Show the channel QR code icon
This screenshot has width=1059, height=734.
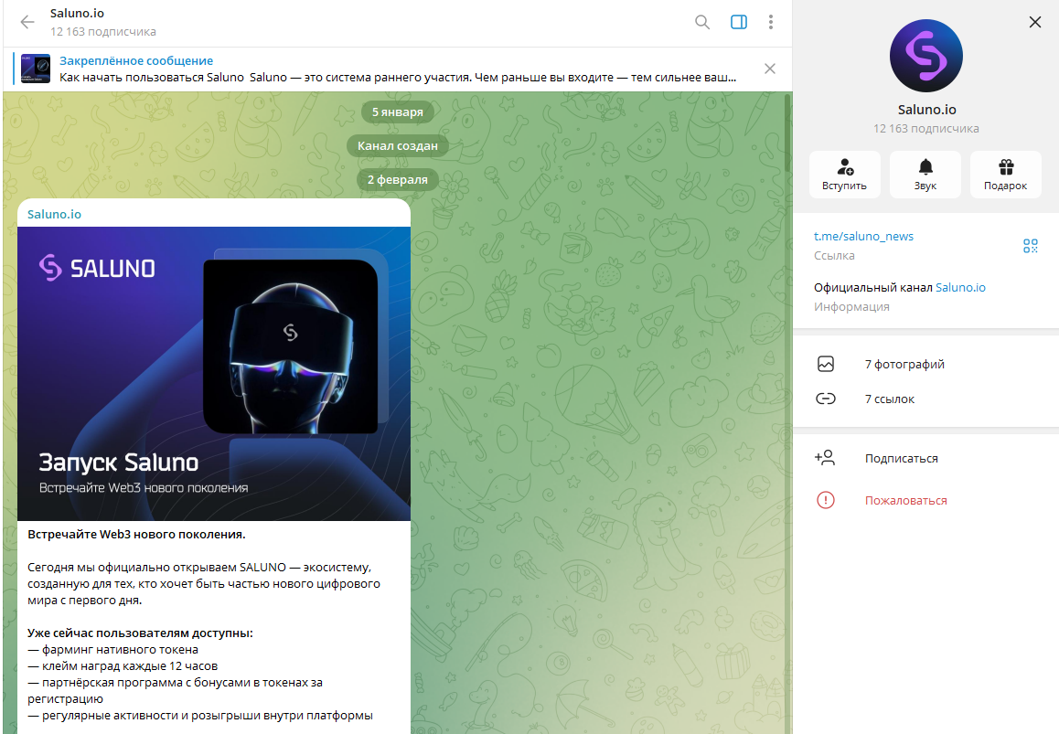tap(1030, 246)
